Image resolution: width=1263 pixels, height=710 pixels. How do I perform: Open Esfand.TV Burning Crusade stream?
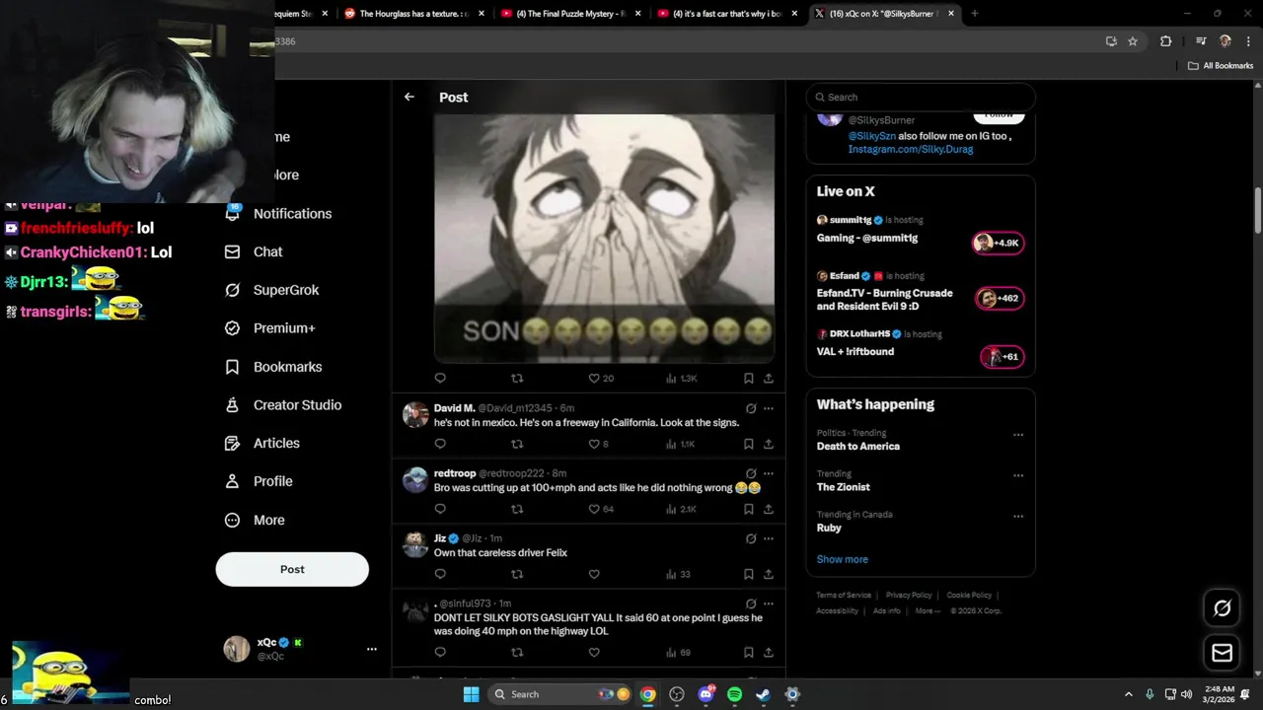pyautogui.click(x=920, y=293)
